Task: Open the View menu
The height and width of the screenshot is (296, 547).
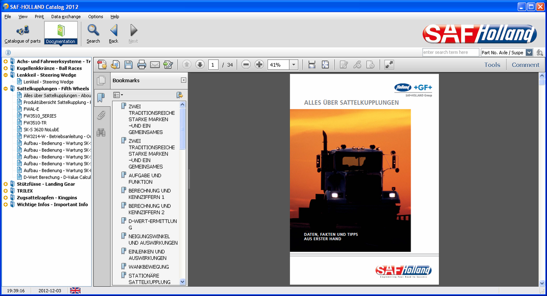Action: 23,17
